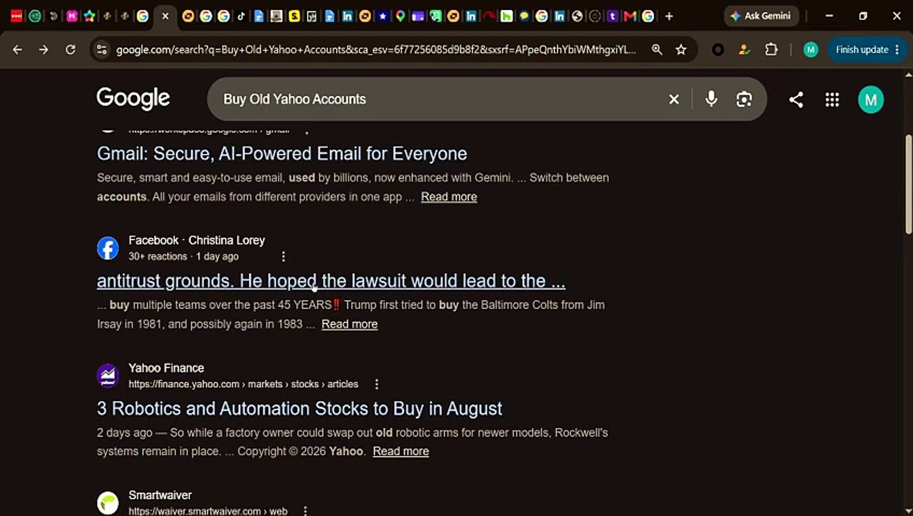913x516 pixels.
Task: Start voice search with the microphone
Action: [x=711, y=100]
